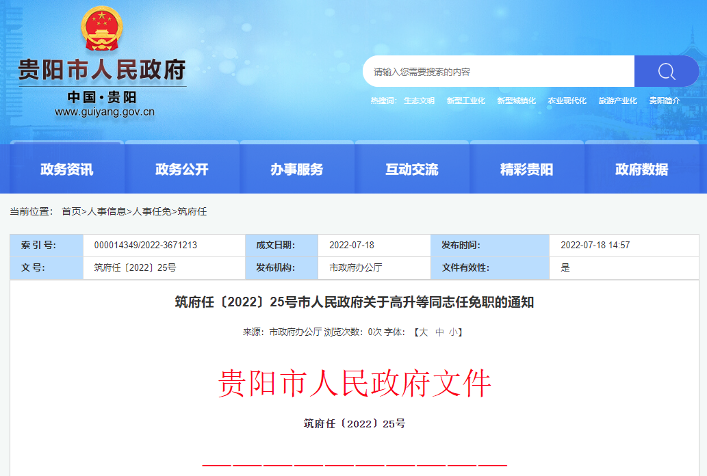707x476 pixels.
Task: Click hot search term 生态文明
Action: point(419,101)
